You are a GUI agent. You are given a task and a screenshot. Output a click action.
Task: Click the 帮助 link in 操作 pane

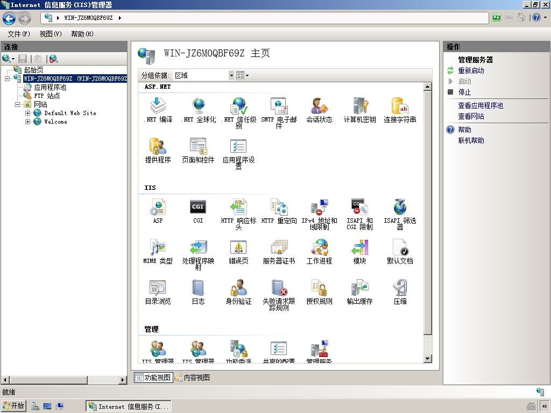(x=464, y=130)
